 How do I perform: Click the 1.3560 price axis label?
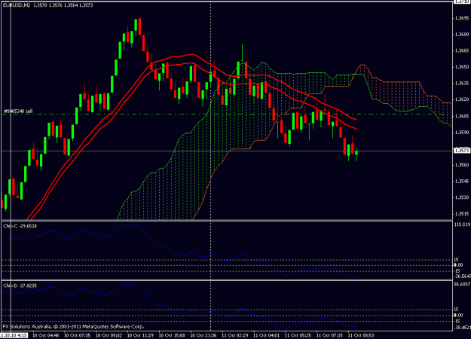pos(462,165)
